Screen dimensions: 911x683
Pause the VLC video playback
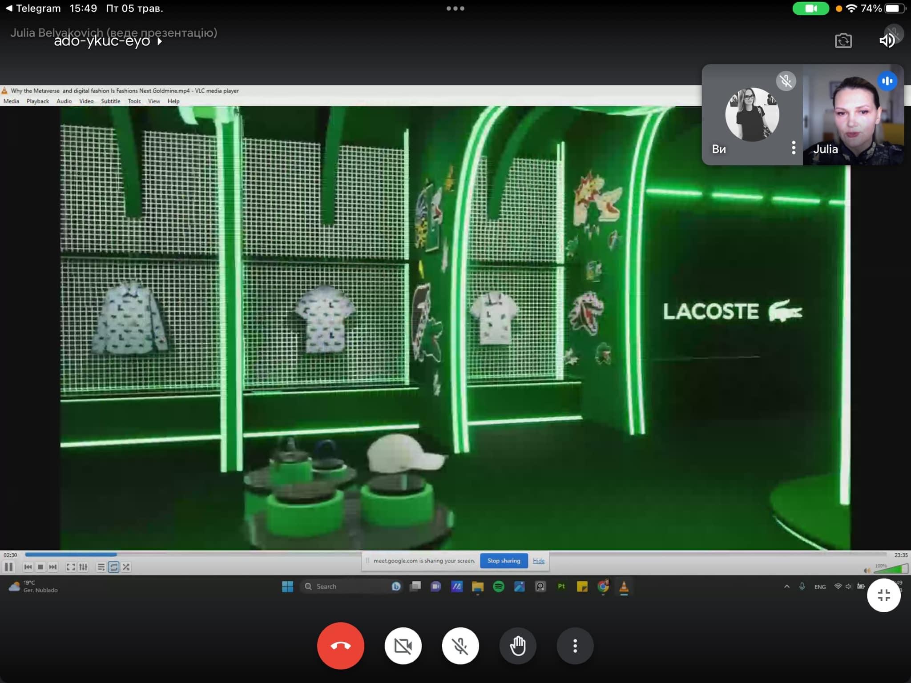[x=8, y=567]
